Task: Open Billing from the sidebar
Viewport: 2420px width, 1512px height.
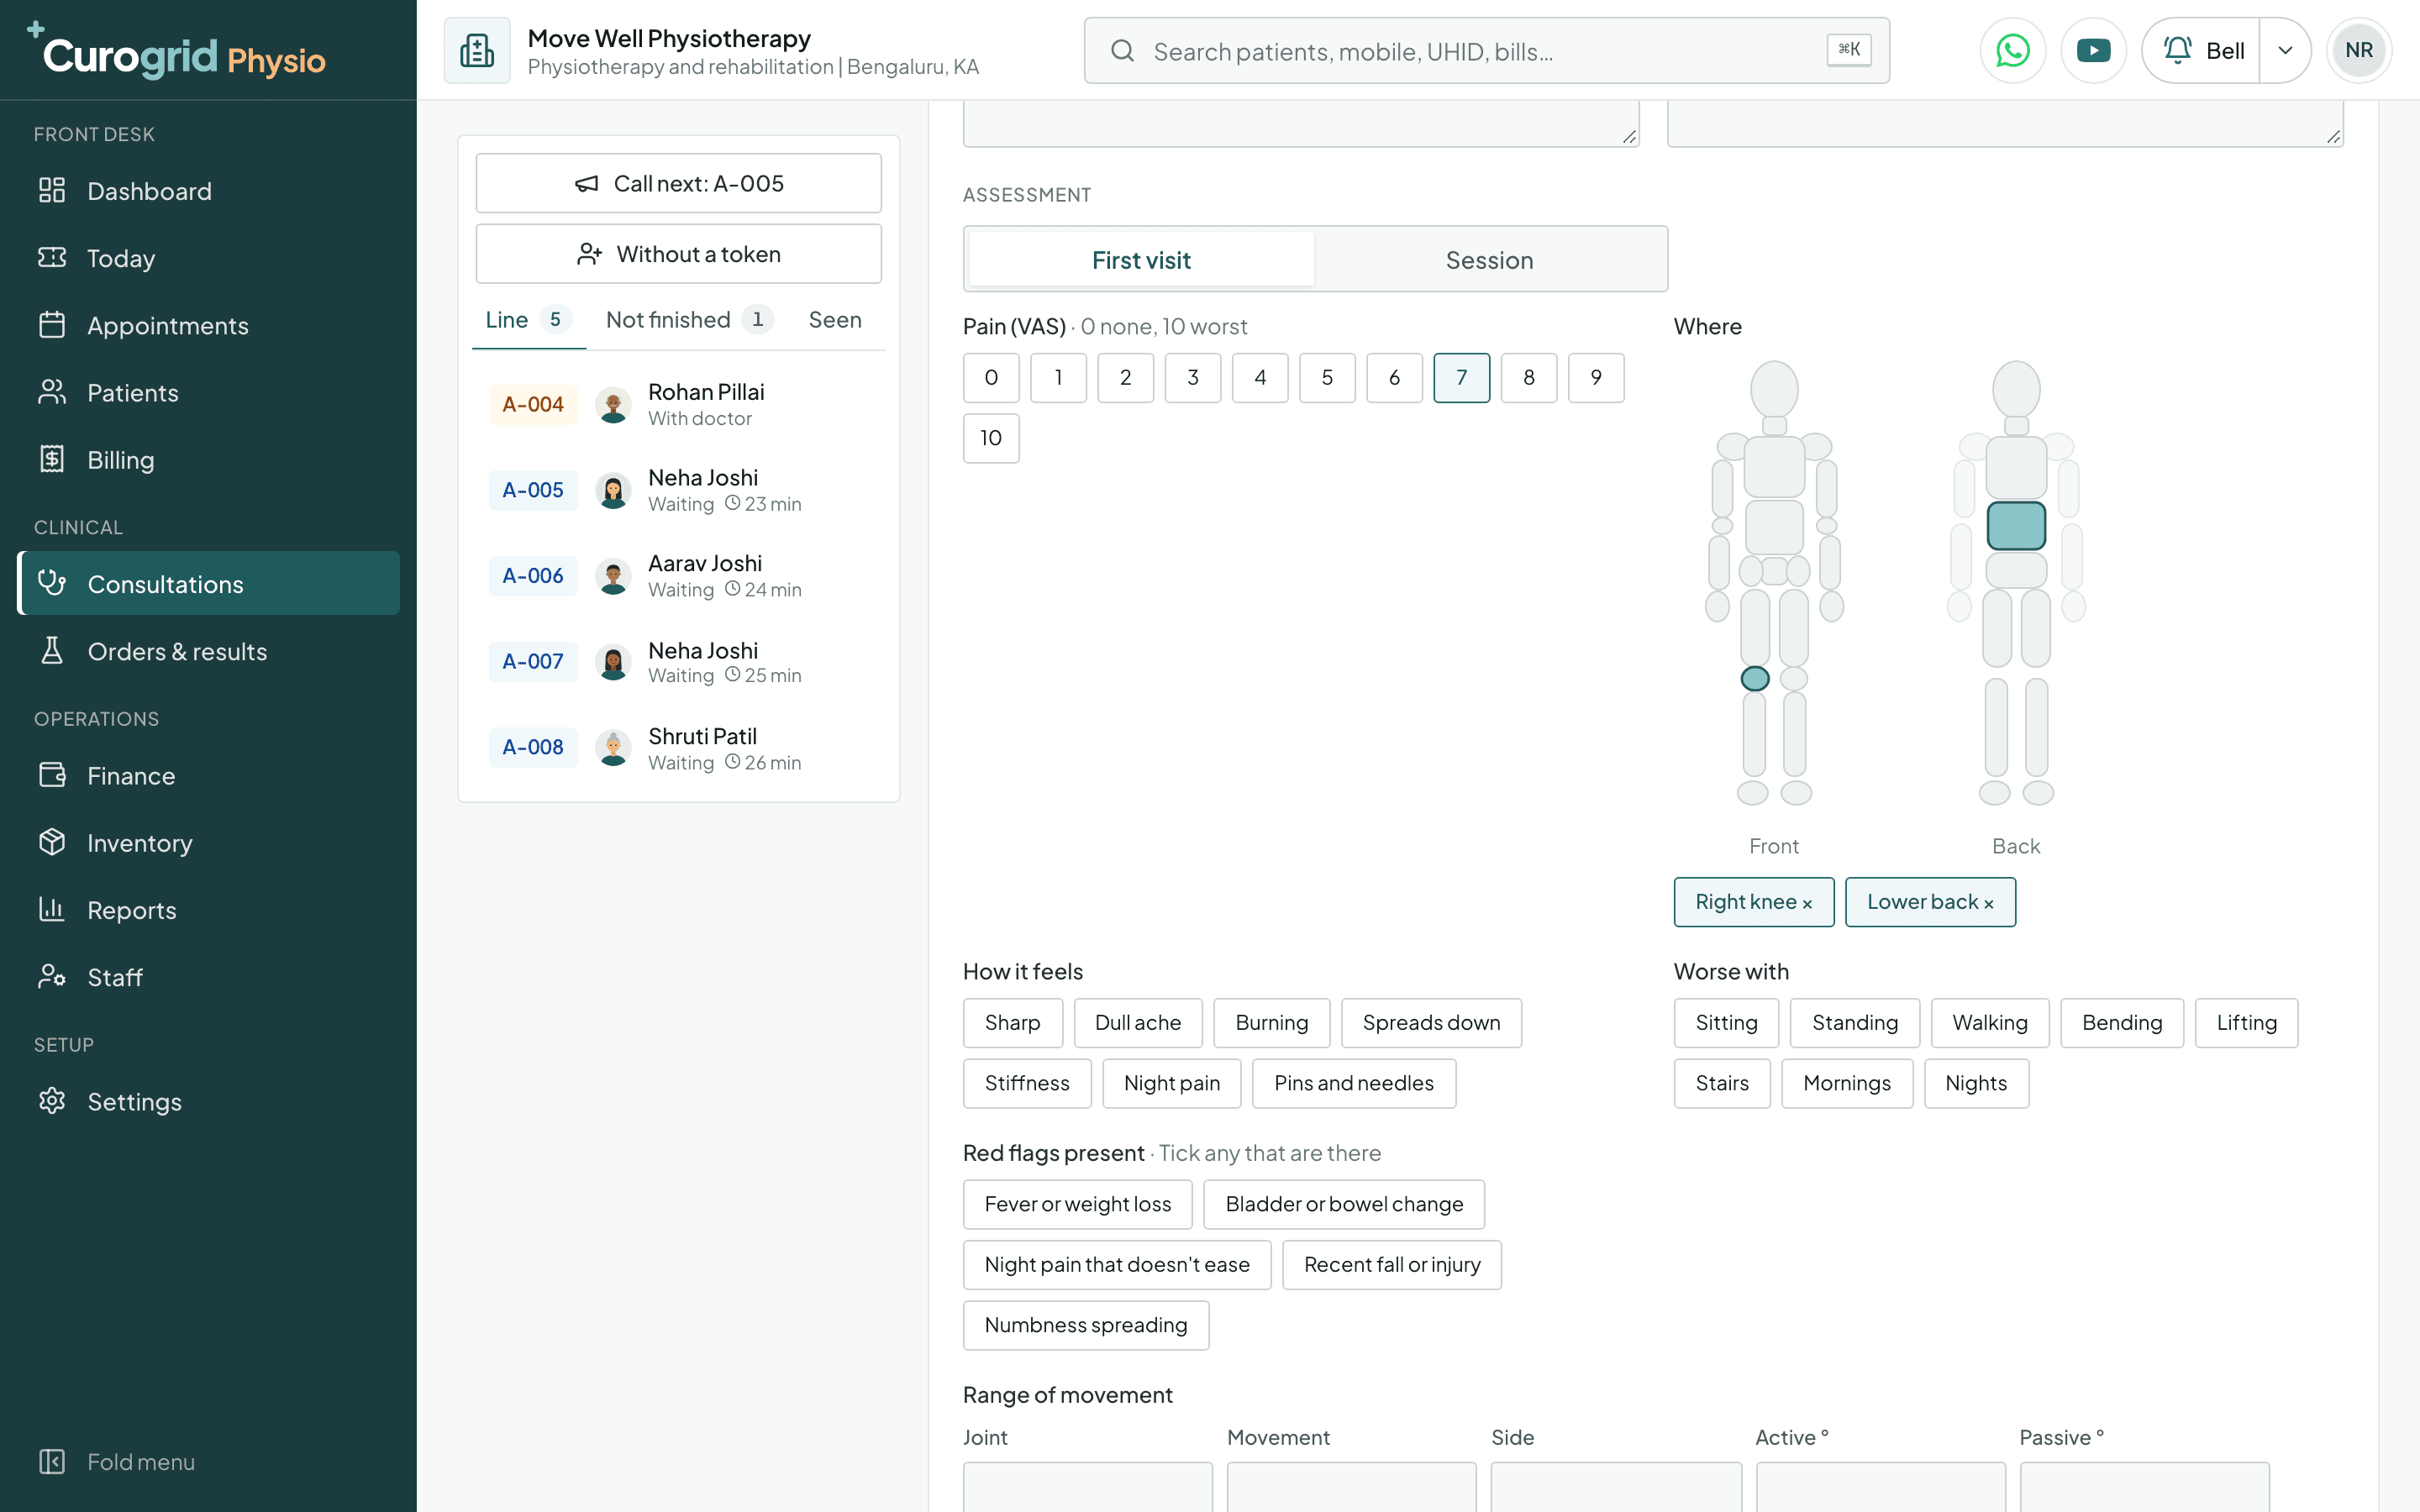Action: pos(208,459)
